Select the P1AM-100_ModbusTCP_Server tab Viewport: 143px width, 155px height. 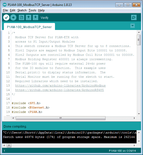pyautogui.click(x=29, y=27)
